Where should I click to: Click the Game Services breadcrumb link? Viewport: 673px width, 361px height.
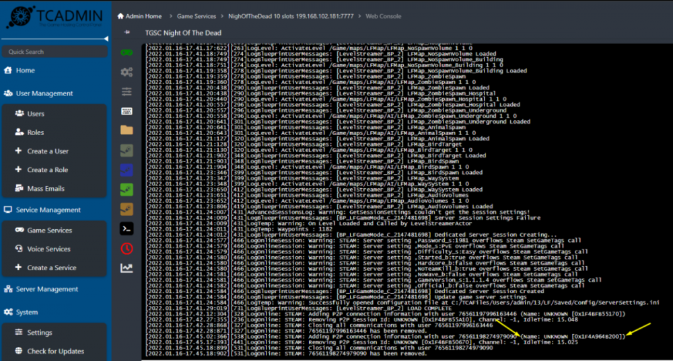[198, 15]
